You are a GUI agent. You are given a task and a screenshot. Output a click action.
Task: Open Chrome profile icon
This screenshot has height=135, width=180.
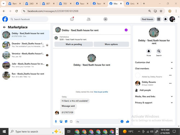coord(170,11)
